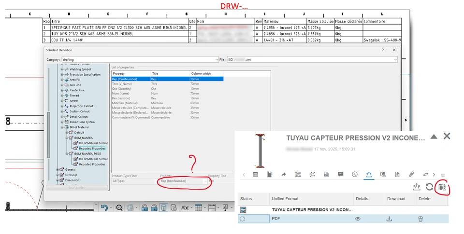Viewport: 464px width, 234px height.
Task: Click the closed padlock lock icon
Action: (x=154, y=207)
